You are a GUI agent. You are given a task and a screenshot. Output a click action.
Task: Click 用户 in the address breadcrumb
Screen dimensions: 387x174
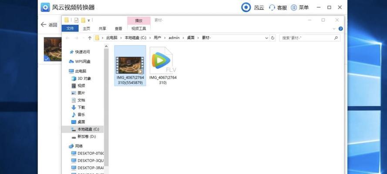pos(157,38)
